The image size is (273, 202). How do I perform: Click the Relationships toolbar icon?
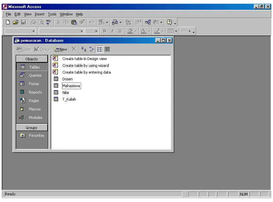(x=148, y=22)
